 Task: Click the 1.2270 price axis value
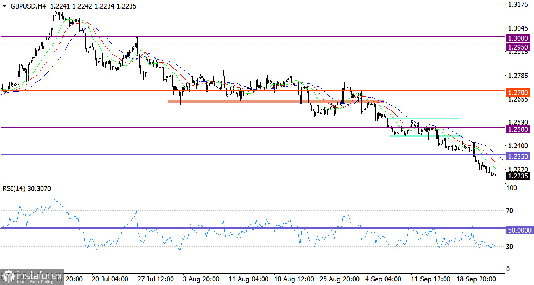[x=518, y=169]
